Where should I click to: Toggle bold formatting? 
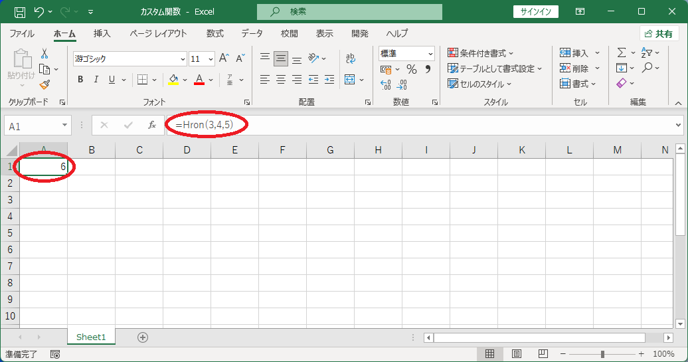80,80
